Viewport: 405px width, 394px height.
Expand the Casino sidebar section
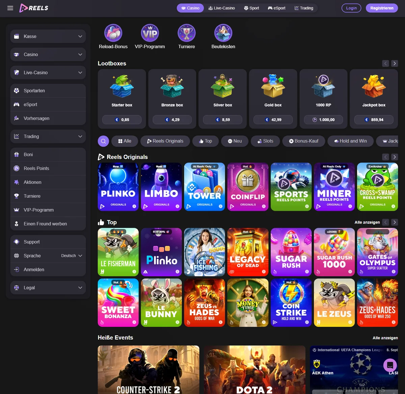pyautogui.click(x=48, y=54)
